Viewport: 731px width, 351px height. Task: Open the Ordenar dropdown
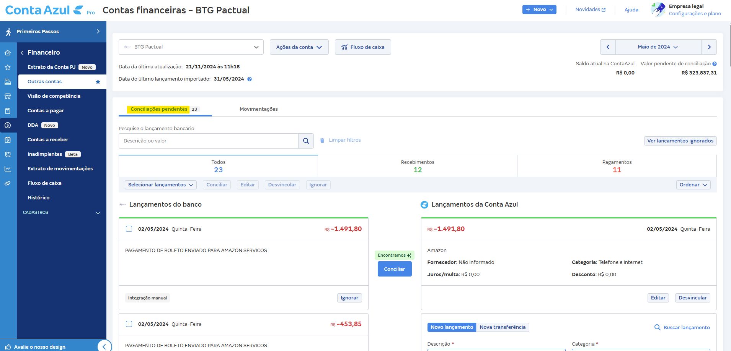coord(693,185)
